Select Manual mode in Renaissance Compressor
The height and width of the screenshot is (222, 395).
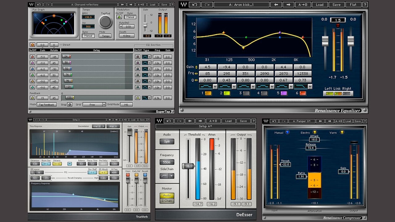click(x=288, y=132)
